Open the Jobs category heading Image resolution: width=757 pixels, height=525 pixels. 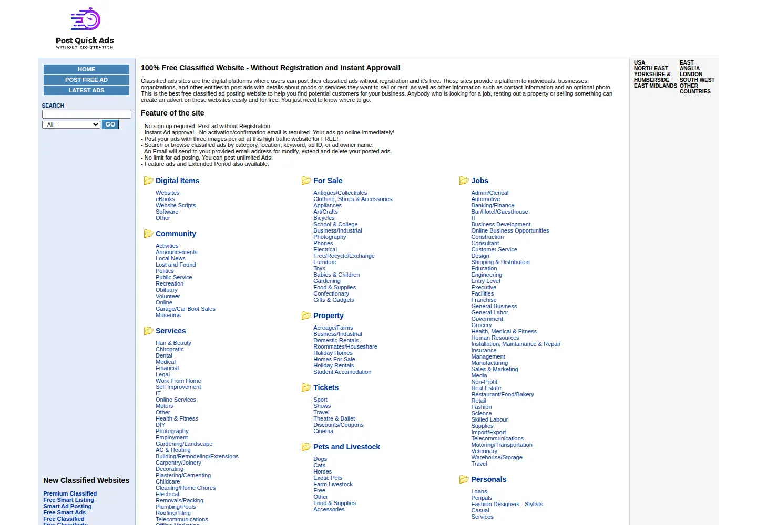(479, 181)
